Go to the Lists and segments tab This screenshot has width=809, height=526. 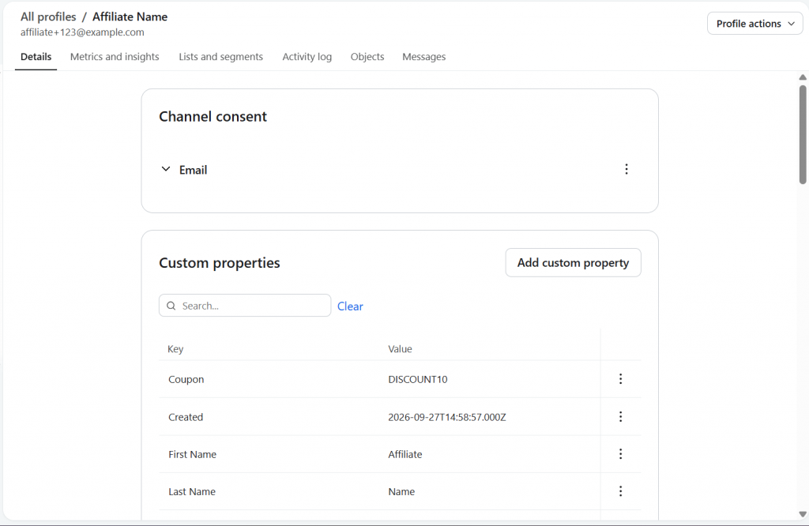click(221, 57)
